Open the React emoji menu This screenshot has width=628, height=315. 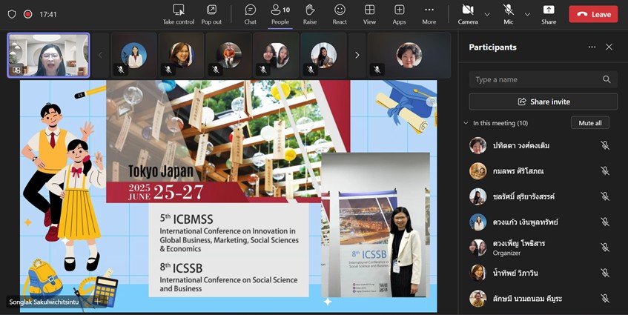[x=340, y=13]
